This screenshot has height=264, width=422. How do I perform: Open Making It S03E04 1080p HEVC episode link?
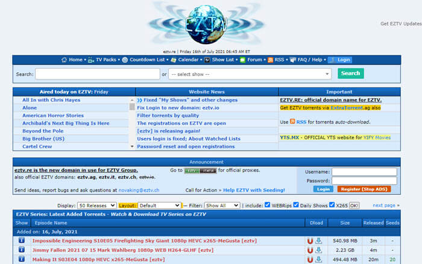tap(98, 260)
